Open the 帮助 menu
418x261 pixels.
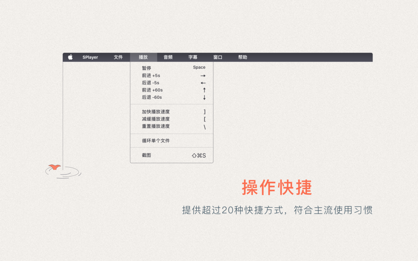pyautogui.click(x=243, y=57)
